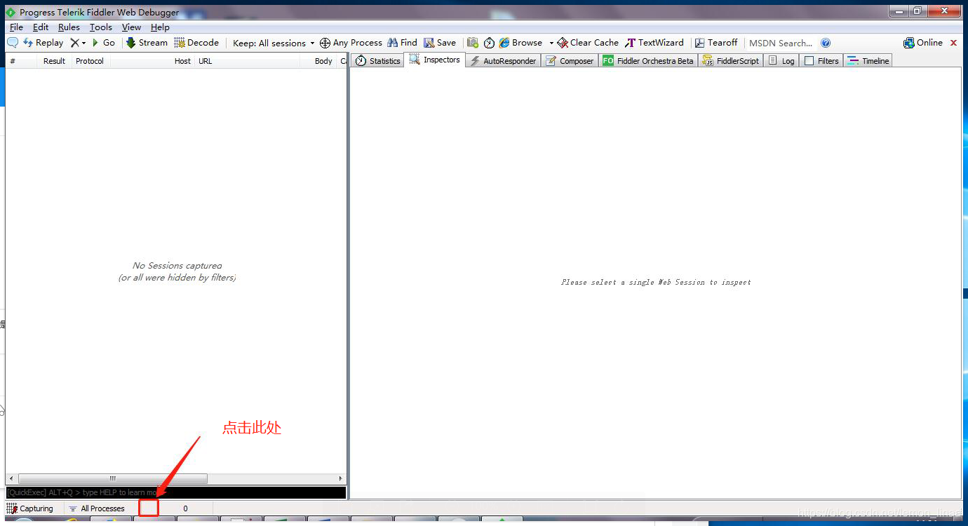
Task: Click session list scrollbar left arrow
Action: pos(11,478)
